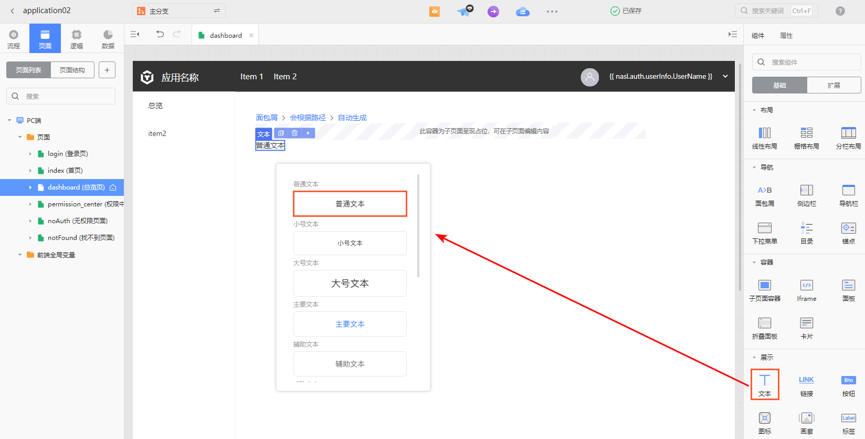Select the 下拉菜单 dropdown menu component

pyautogui.click(x=765, y=233)
